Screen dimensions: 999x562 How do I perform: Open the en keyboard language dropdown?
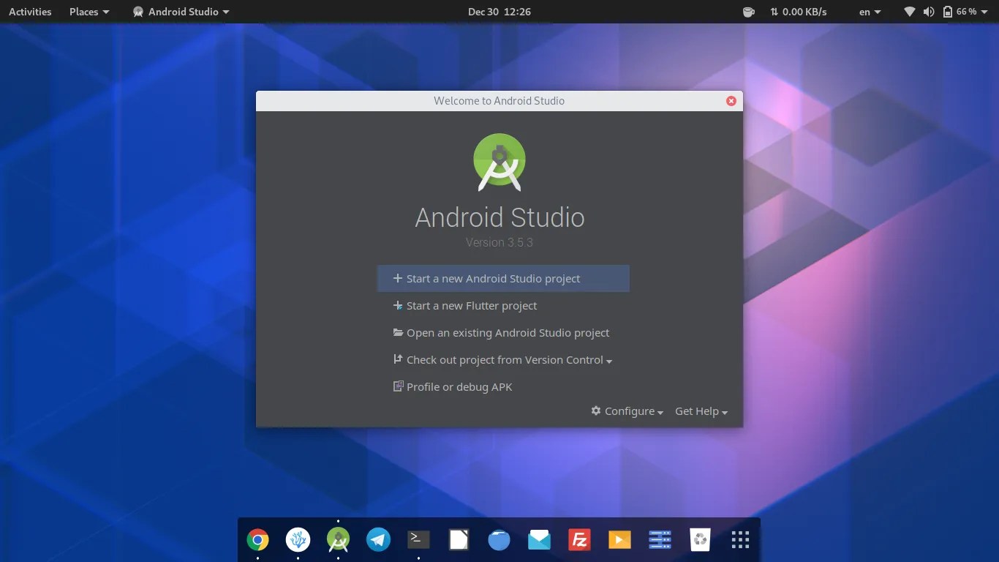pyautogui.click(x=870, y=12)
